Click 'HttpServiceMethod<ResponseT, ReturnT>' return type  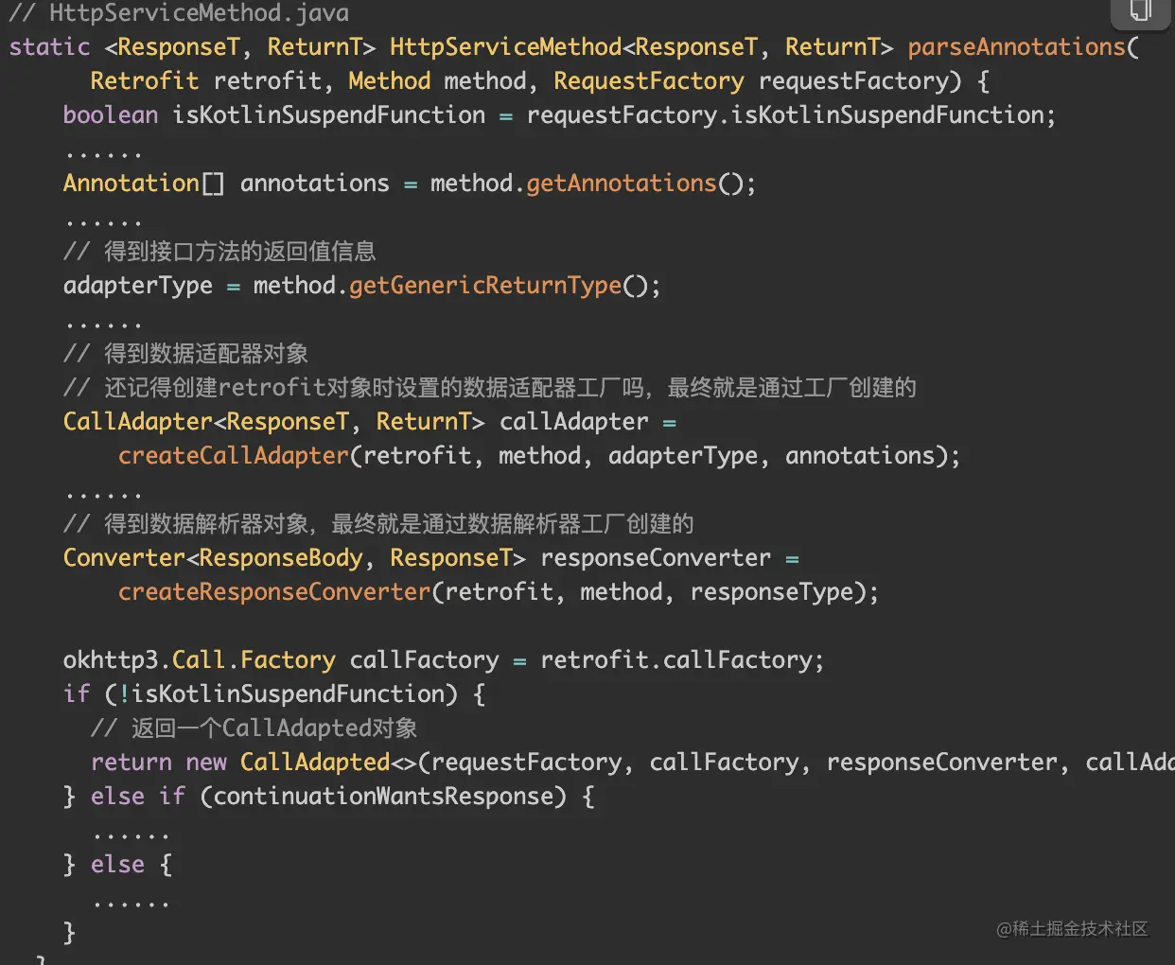(x=641, y=47)
